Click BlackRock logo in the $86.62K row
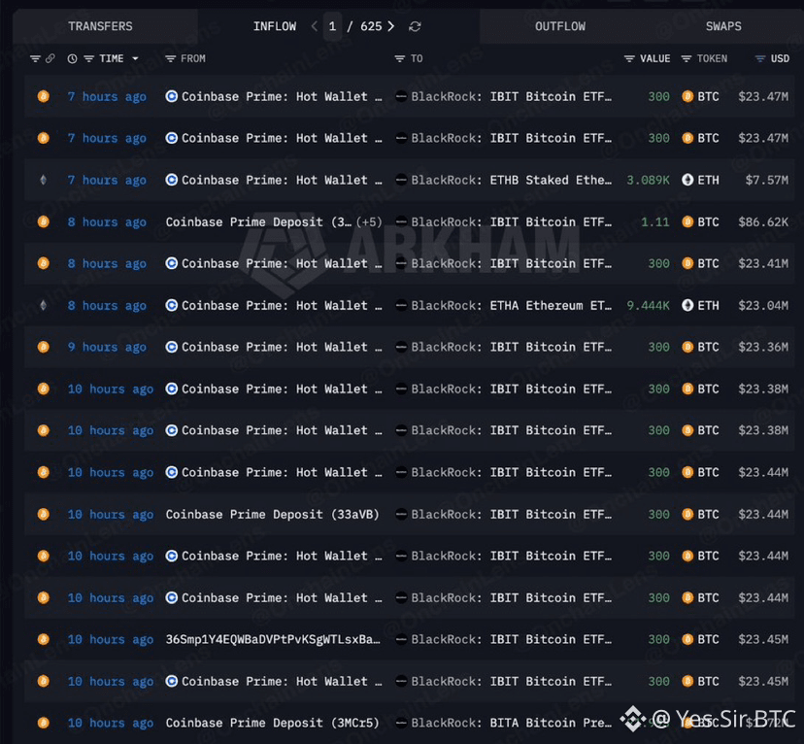Screen dimensions: 804x744 pyautogui.click(x=401, y=222)
